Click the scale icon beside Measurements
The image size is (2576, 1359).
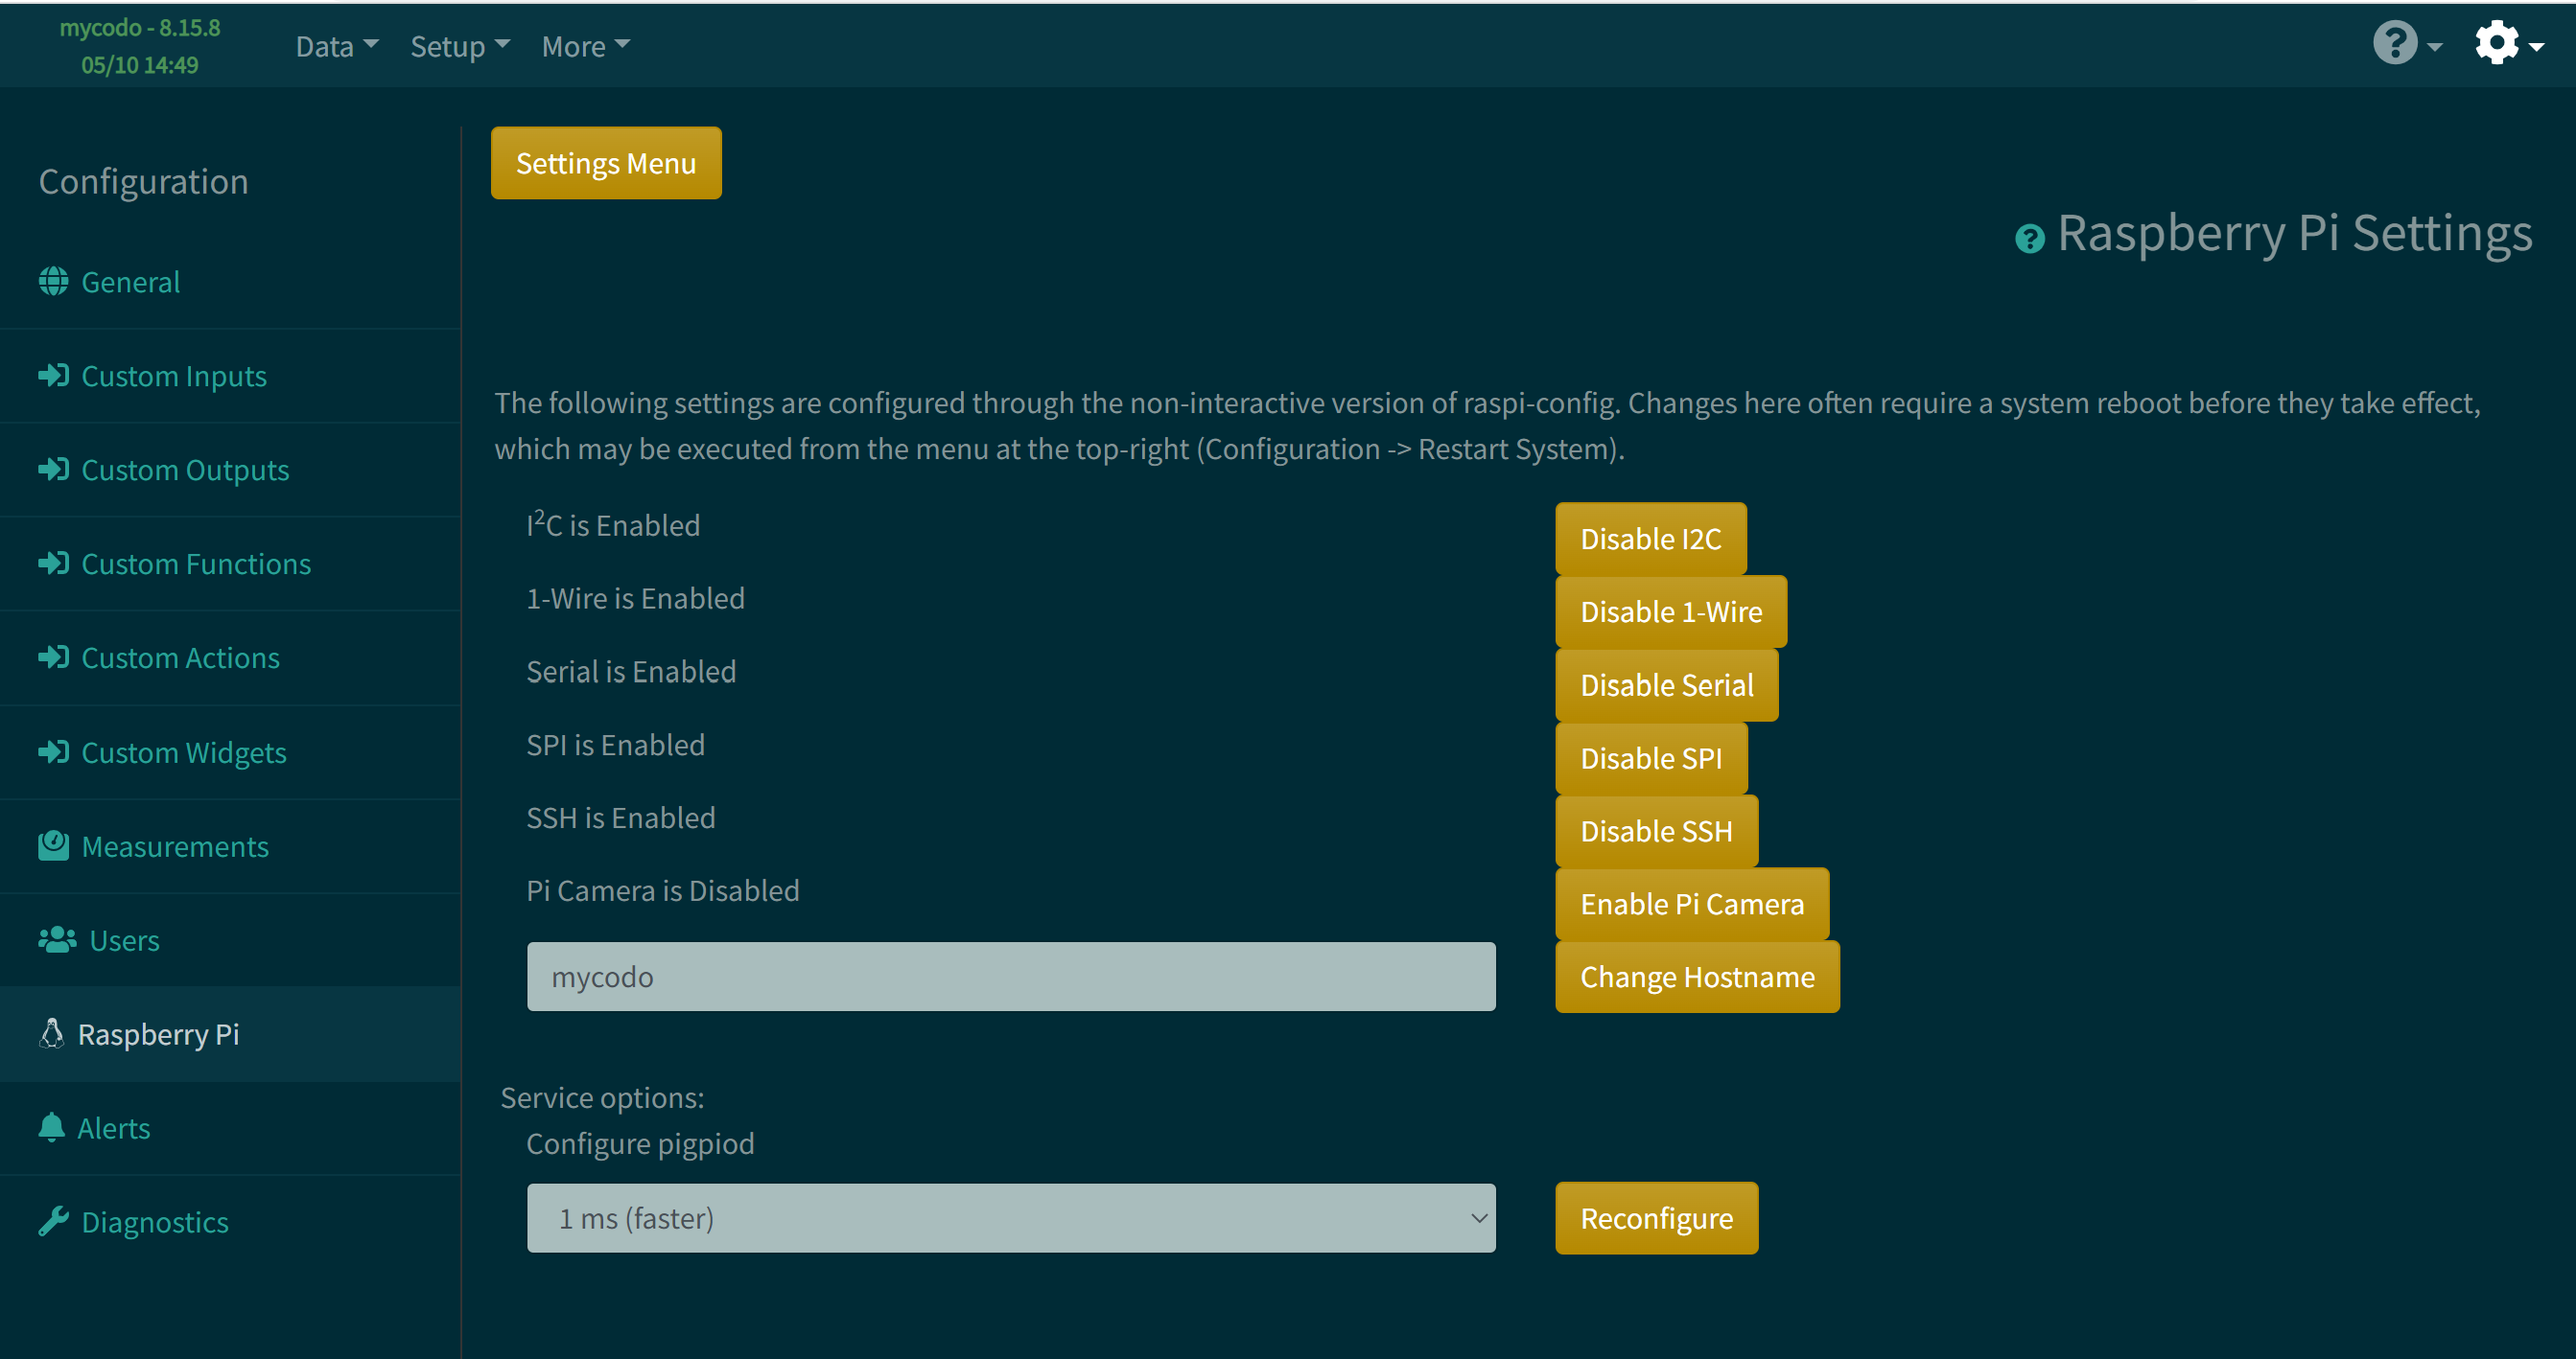coord(53,845)
